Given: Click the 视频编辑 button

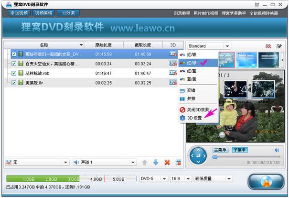Looking at the screenshot, I should point(43,13).
